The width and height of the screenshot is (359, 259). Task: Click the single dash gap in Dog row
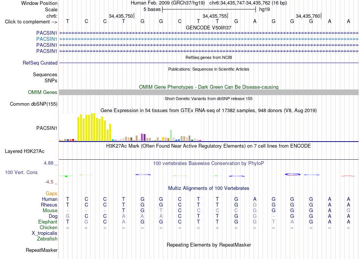[273, 216]
